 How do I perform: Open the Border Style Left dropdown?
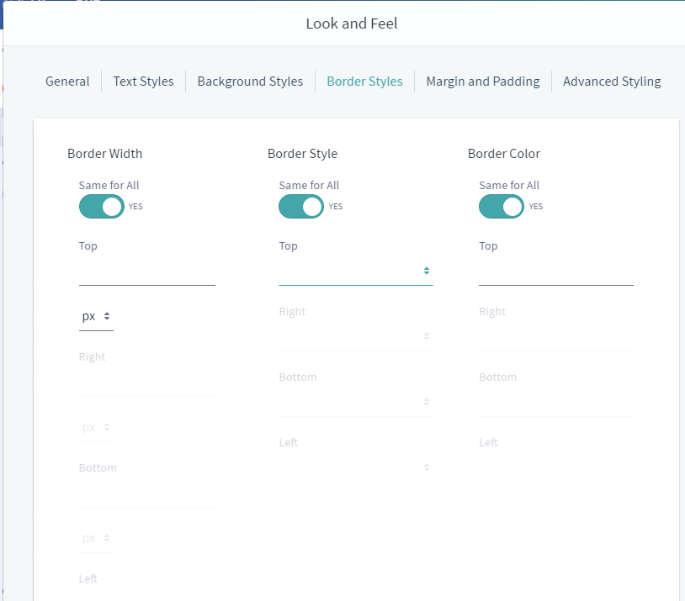pos(356,467)
